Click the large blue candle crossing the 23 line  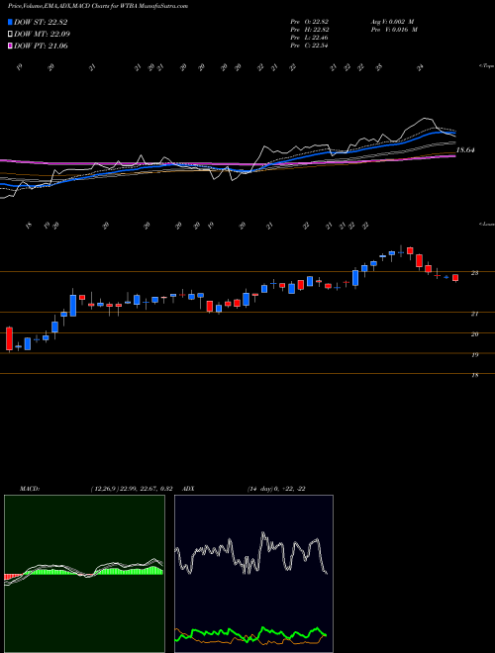[x=355, y=278]
